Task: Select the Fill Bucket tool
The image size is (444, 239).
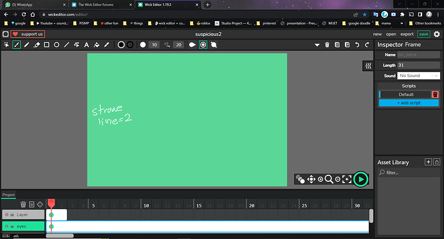Action: (x=97, y=45)
